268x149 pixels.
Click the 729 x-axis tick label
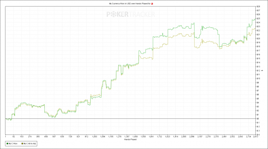point(70,136)
